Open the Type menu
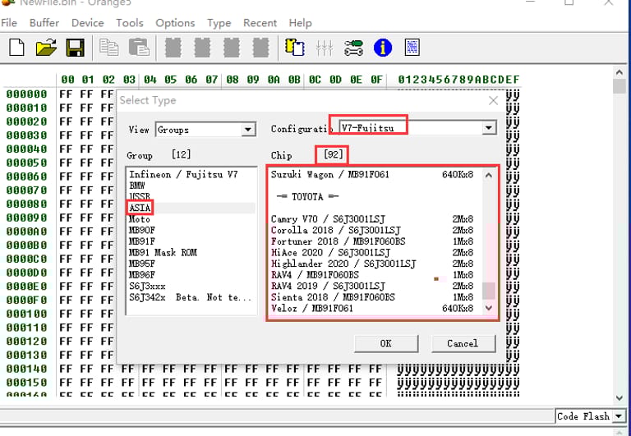This screenshot has height=436, width=631. point(219,23)
